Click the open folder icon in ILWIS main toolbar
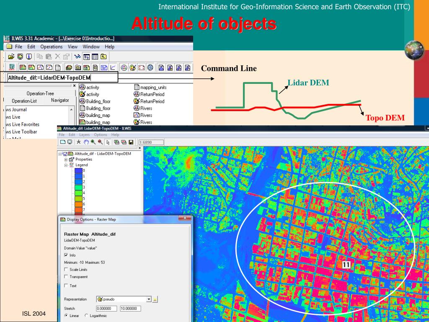 (11, 57)
